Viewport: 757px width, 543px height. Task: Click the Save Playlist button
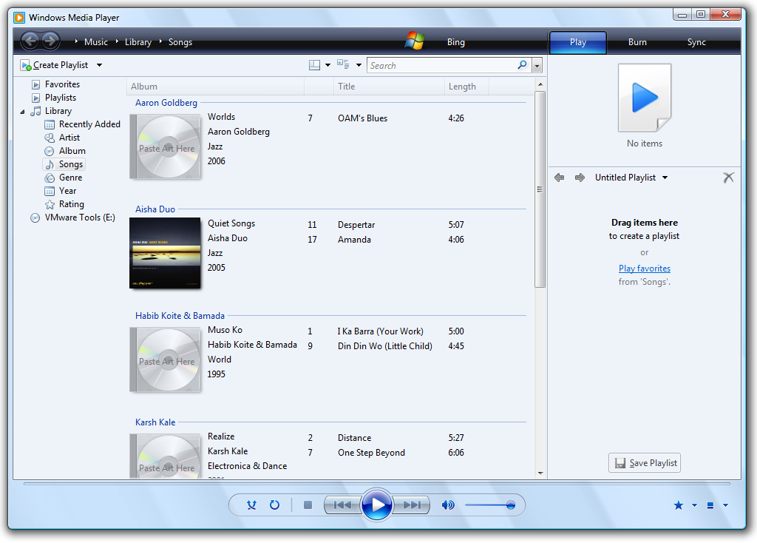(x=644, y=463)
